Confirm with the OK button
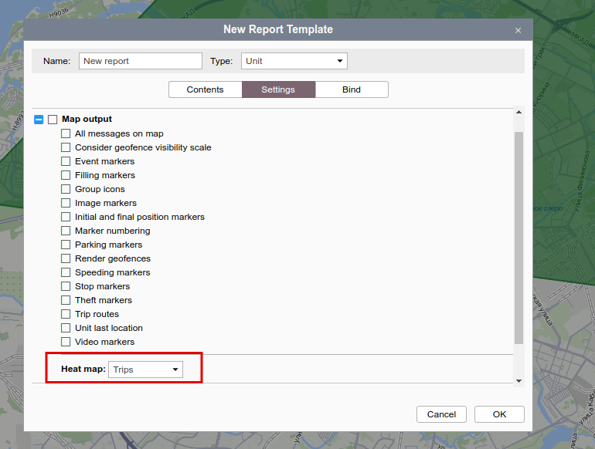 click(499, 414)
